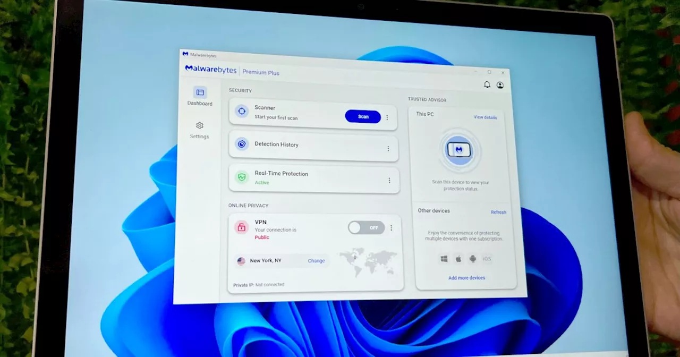Click Change next to New York, NY

click(x=316, y=261)
